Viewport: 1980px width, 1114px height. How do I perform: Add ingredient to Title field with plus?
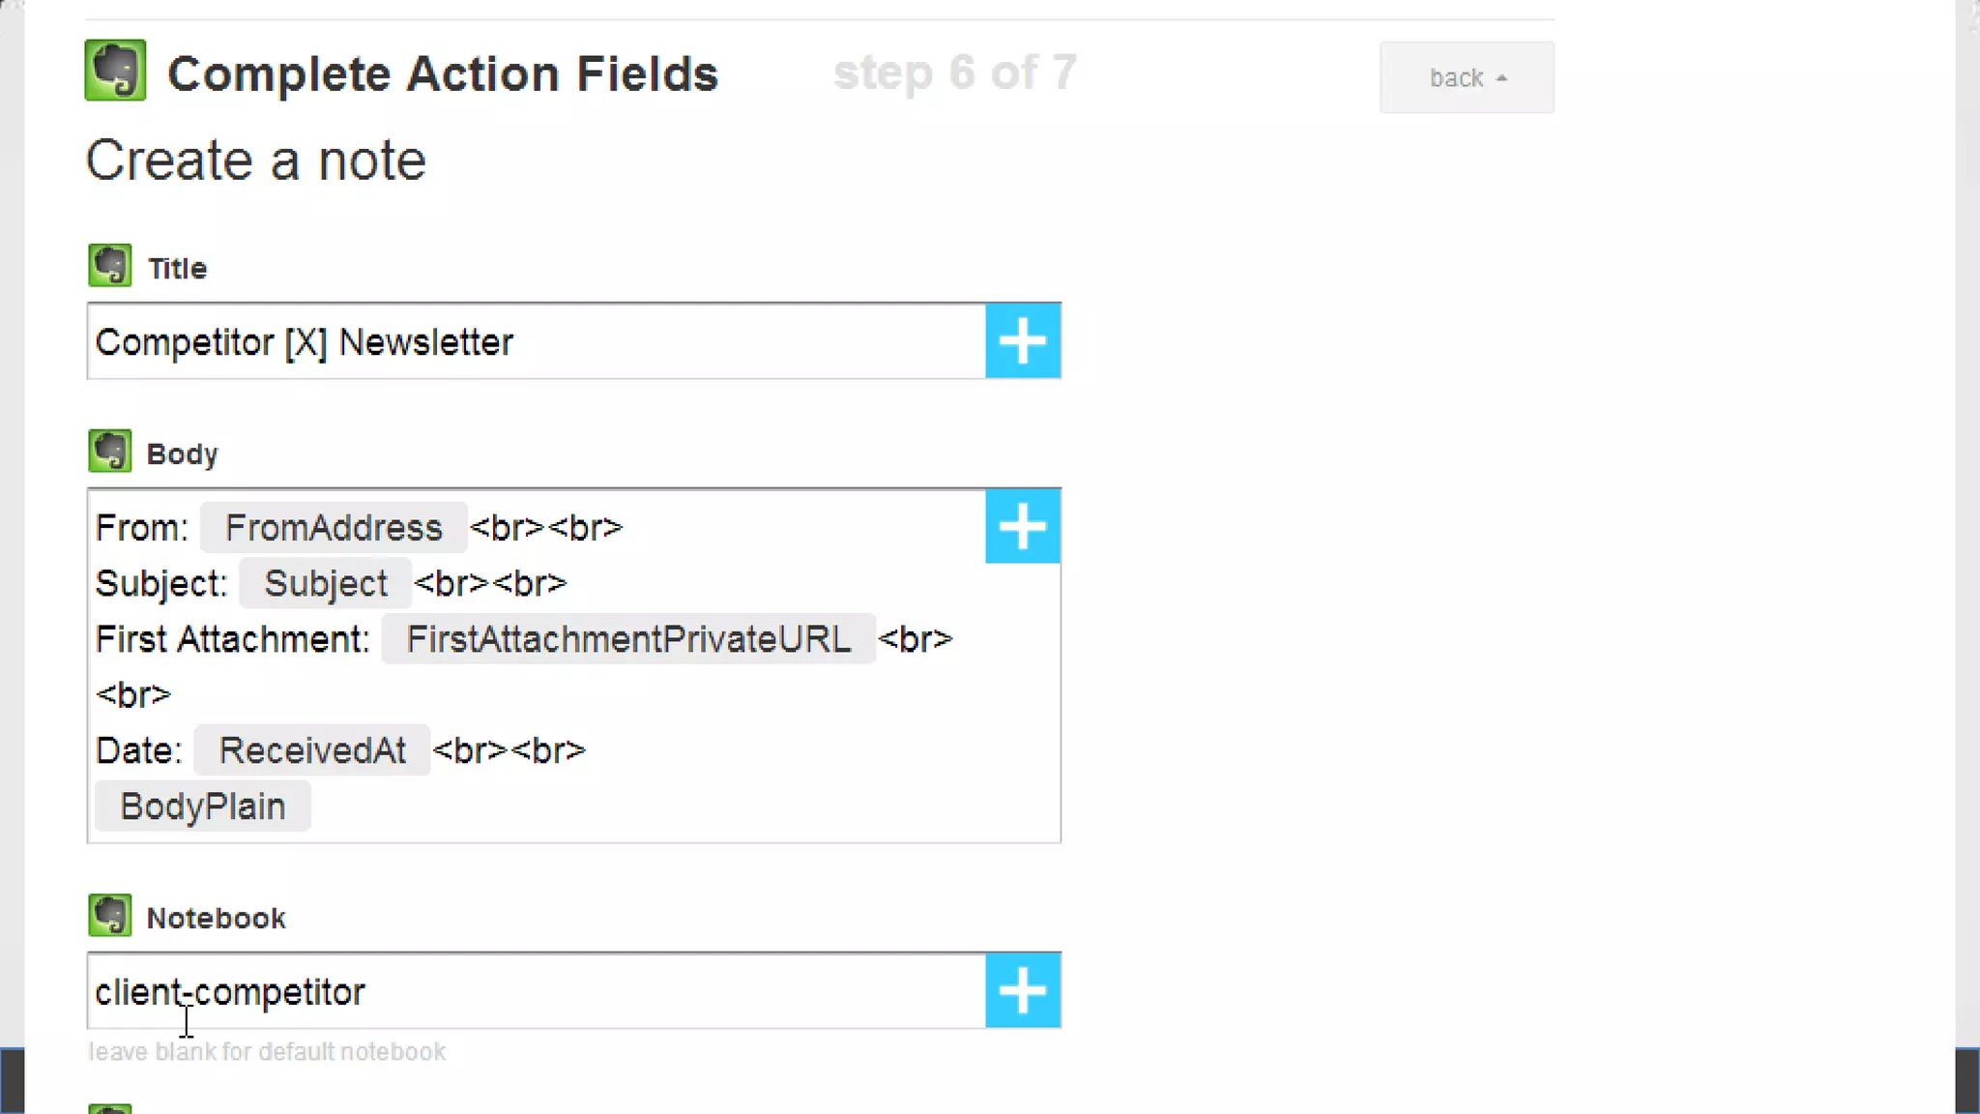coord(1023,341)
